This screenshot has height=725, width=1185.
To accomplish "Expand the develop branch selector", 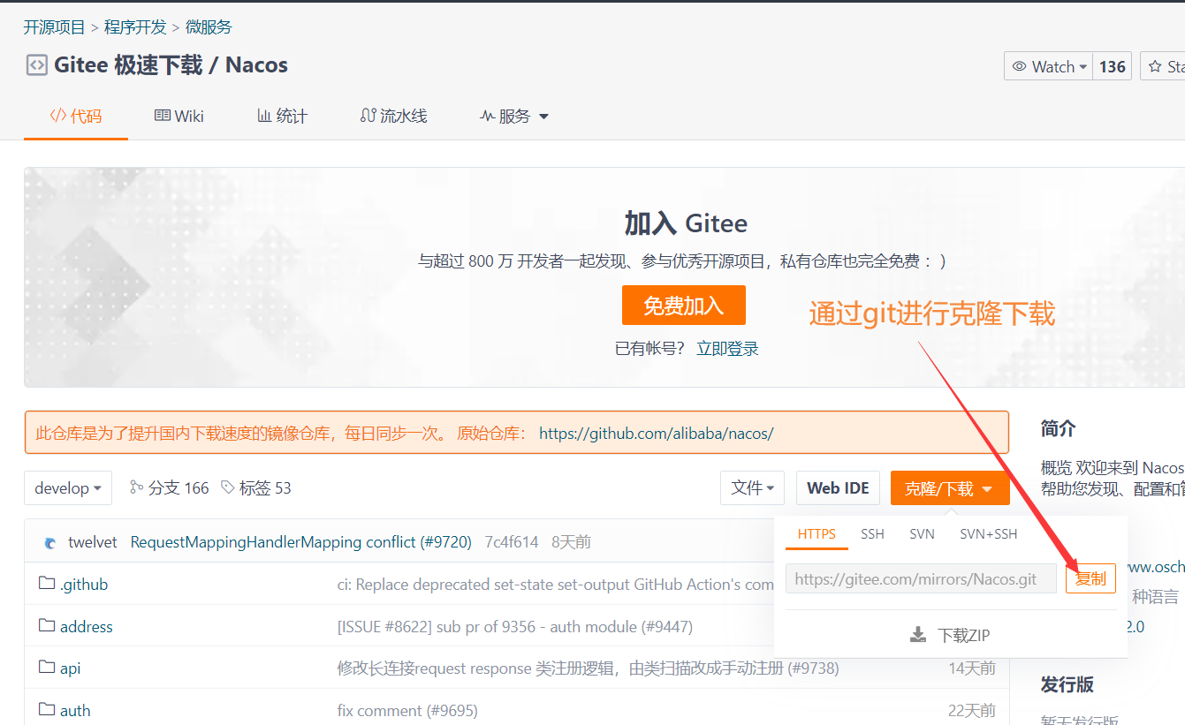I will [68, 487].
